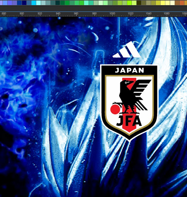The height and width of the screenshot is (197, 187).
Task: Apply the brown palette swatch
Action: coord(177,3)
